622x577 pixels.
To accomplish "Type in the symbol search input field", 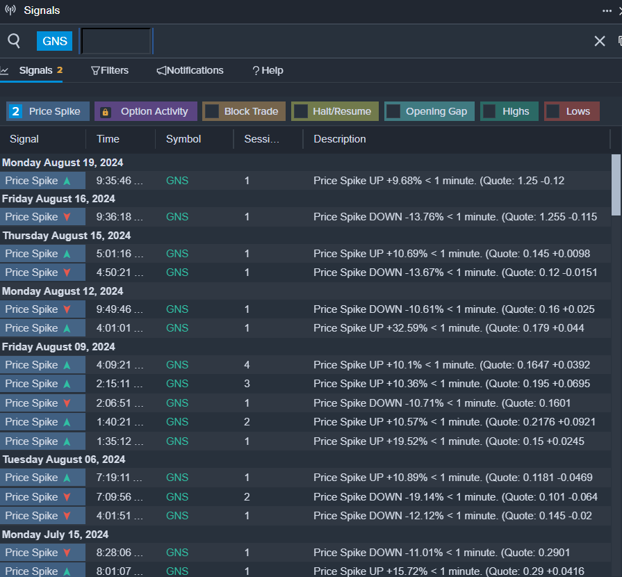I will (x=116, y=41).
